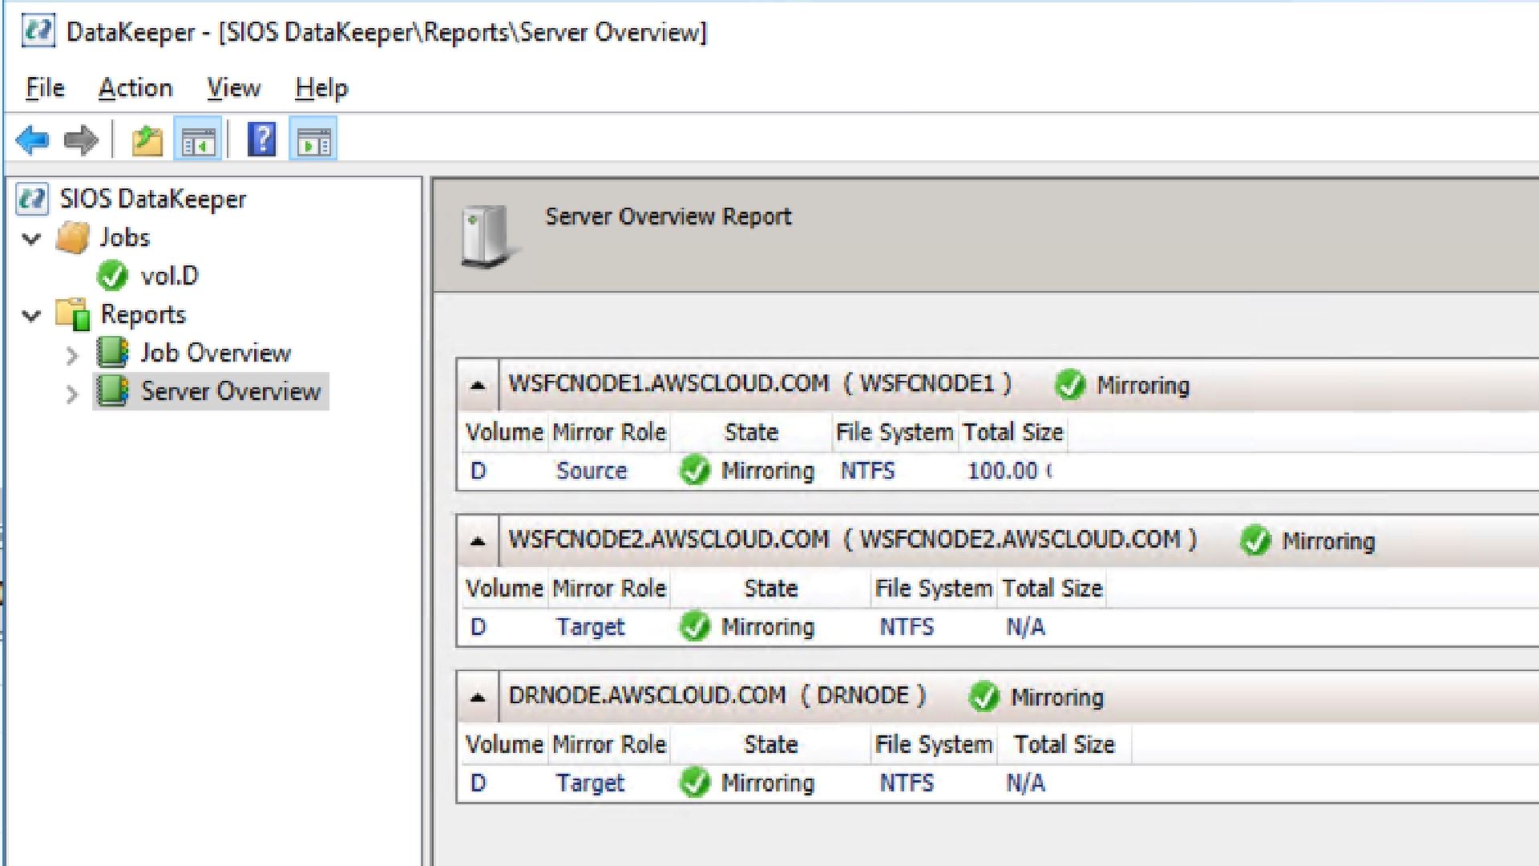The height and width of the screenshot is (866, 1539).
Task: Click DRNODE Target row state check icon
Action: pos(695,783)
